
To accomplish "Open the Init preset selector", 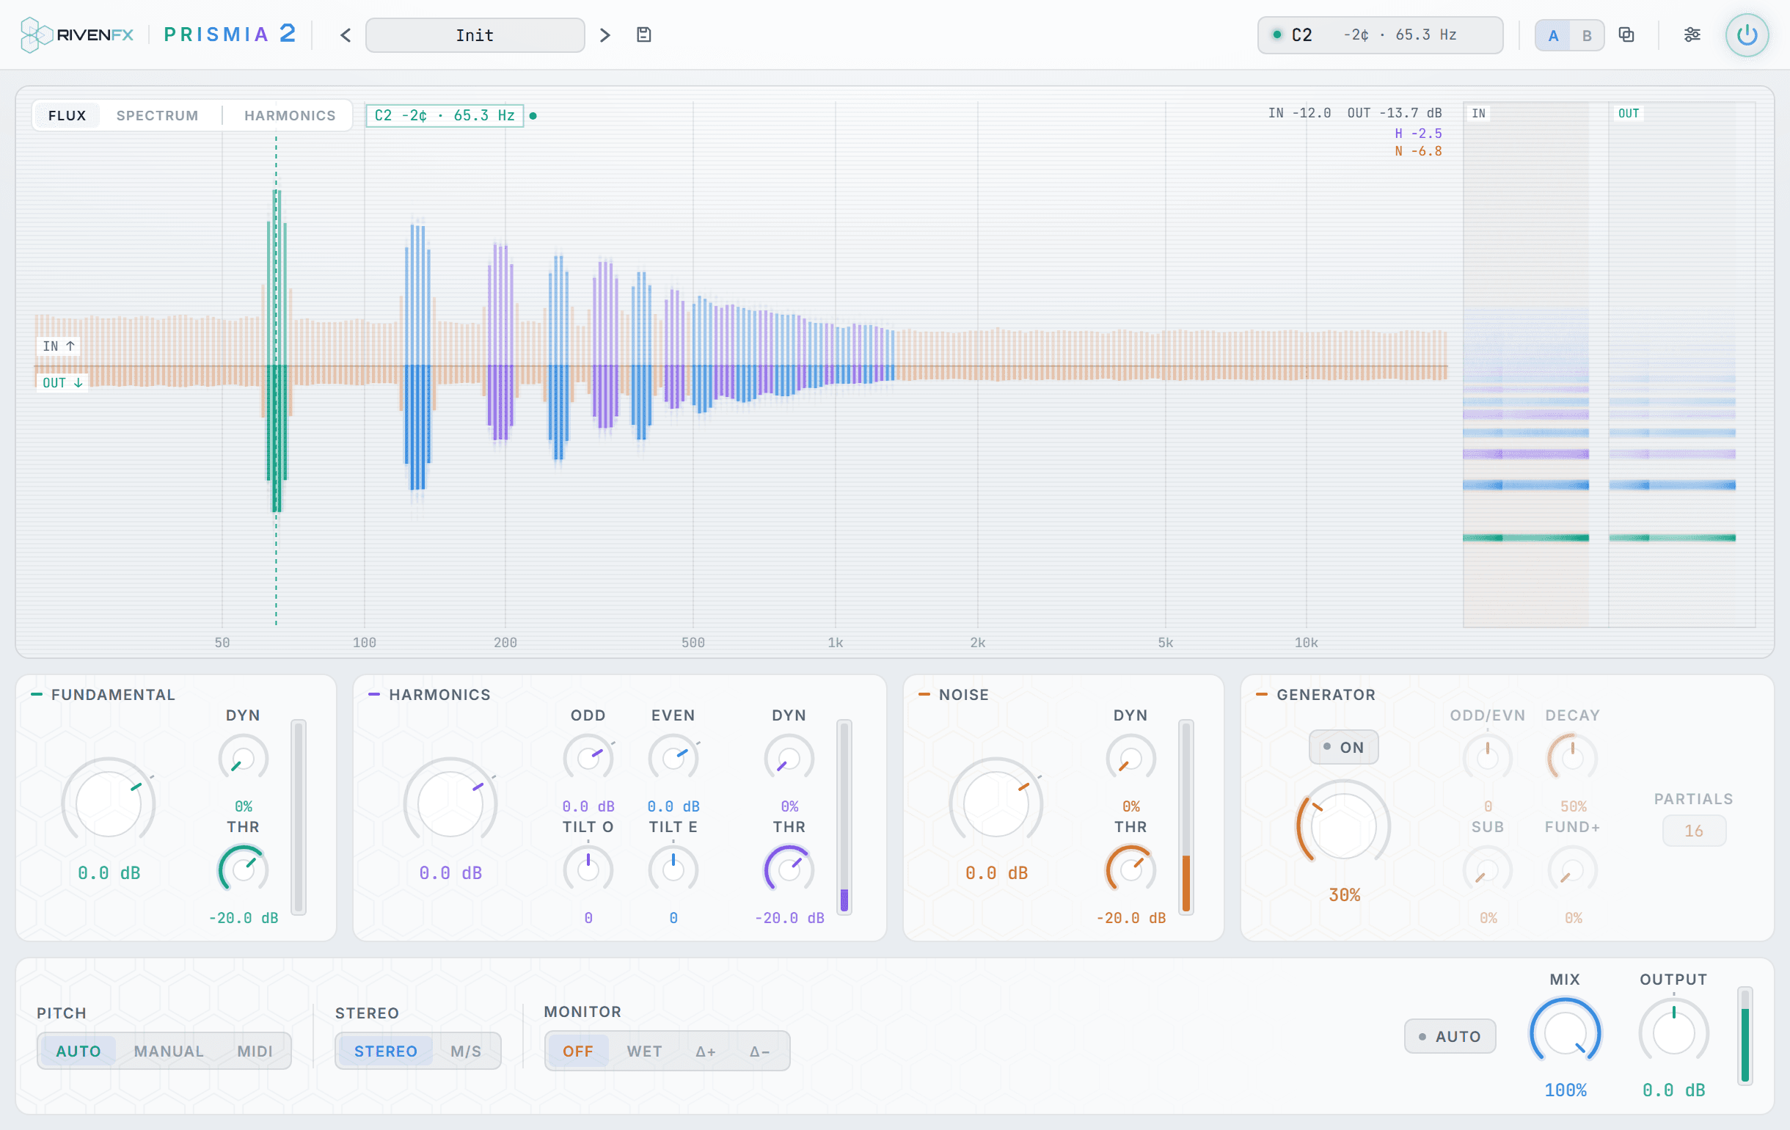I will pyautogui.click(x=475, y=35).
